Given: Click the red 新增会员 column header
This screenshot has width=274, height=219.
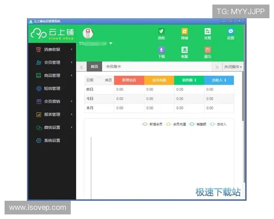Looking at the screenshot, I should coord(129,80).
